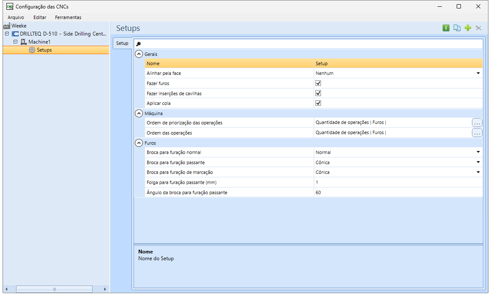491x297 pixels.
Task: Click the Fazer inserções de cavilhas label
Action: (174, 93)
